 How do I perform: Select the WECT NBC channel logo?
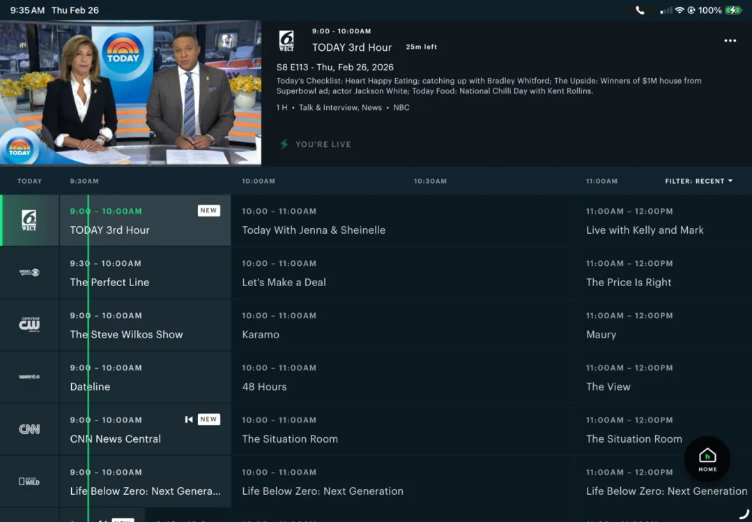[x=29, y=219]
